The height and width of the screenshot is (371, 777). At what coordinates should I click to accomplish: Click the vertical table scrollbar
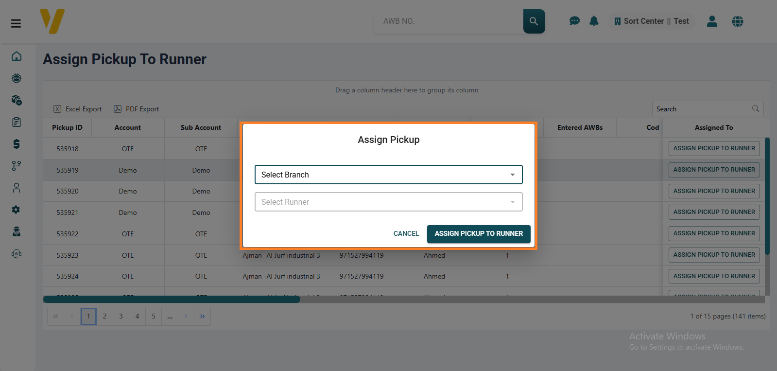point(767,196)
